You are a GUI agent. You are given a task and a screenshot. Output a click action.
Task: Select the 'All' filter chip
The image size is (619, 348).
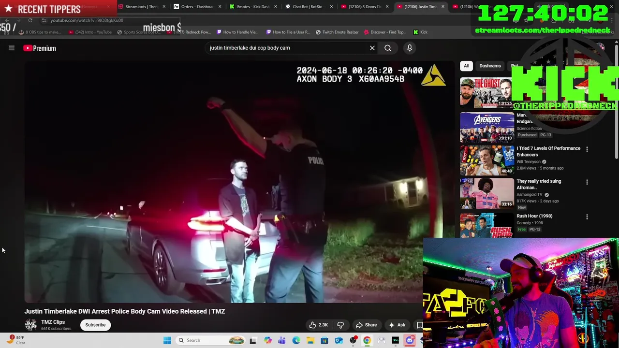pyautogui.click(x=466, y=66)
